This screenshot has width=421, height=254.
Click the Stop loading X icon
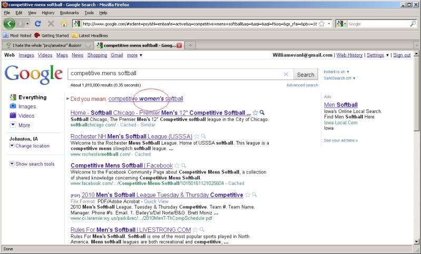point(51,24)
